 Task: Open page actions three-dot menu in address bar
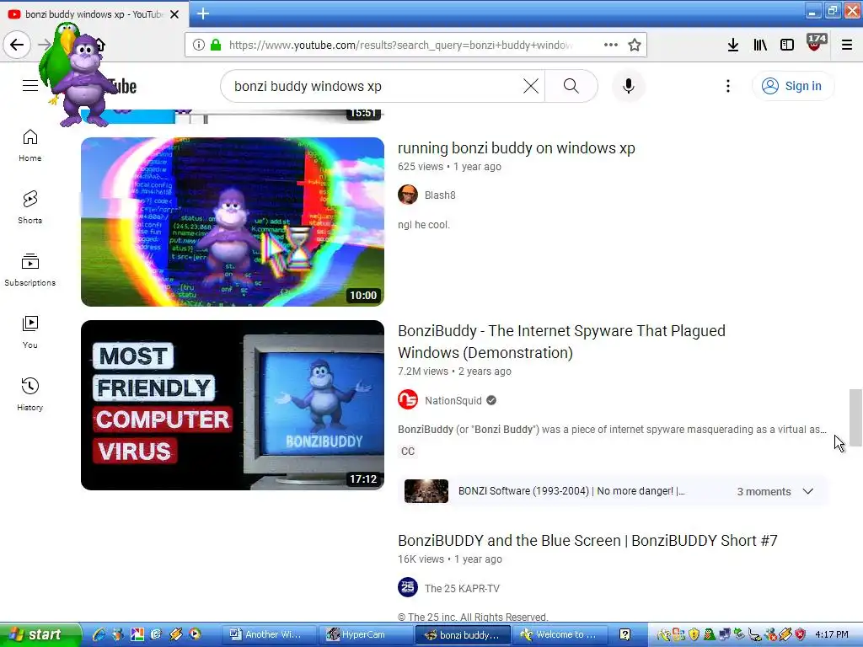coord(610,45)
